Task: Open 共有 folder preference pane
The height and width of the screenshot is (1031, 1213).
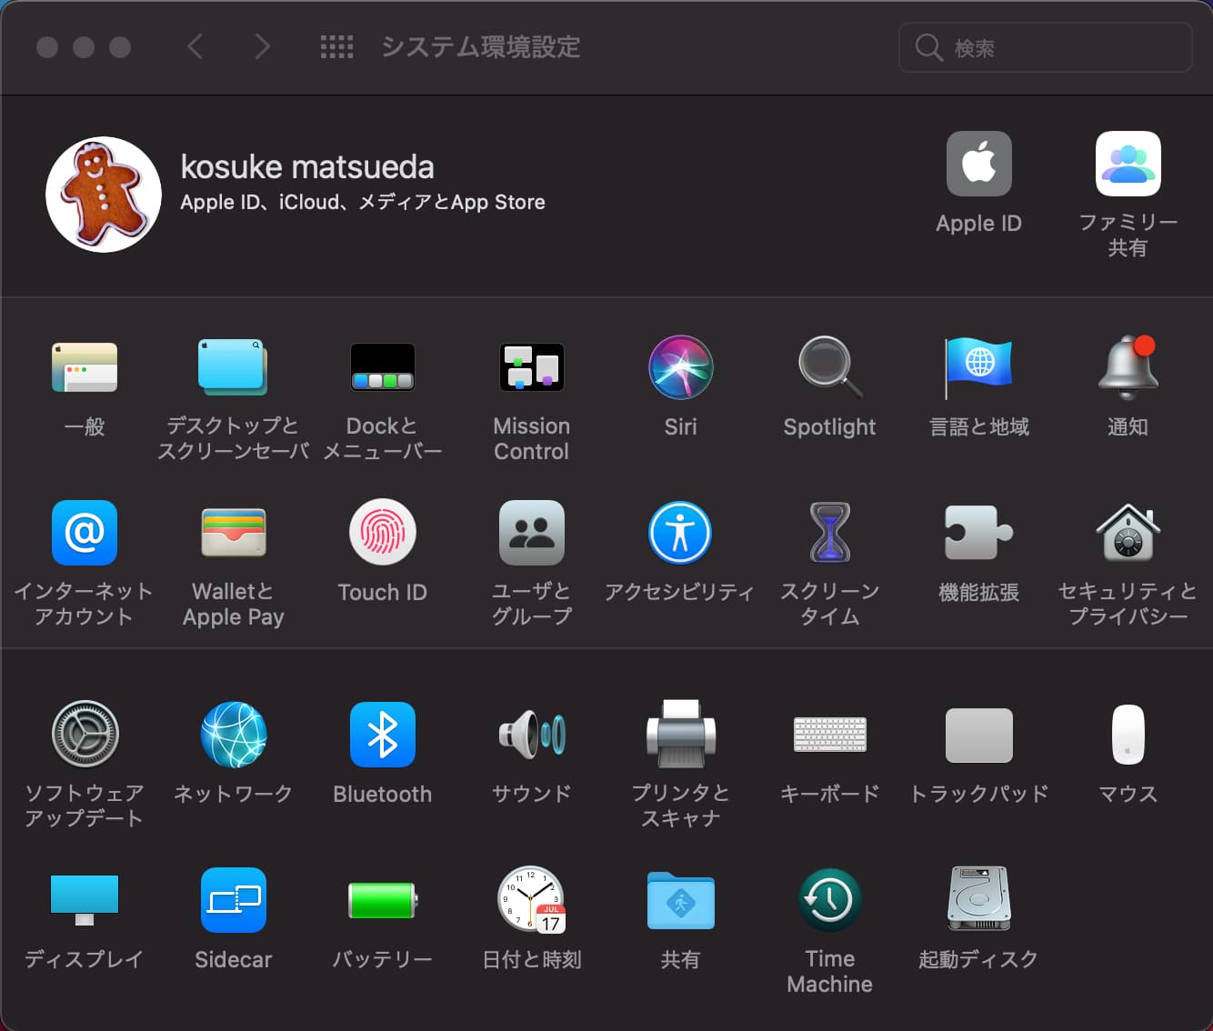Action: point(680,900)
